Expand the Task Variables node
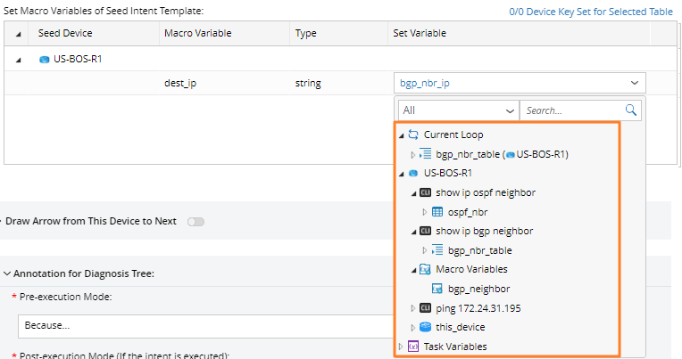The width and height of the screenshot is (682, 359). tap(400, 347)
